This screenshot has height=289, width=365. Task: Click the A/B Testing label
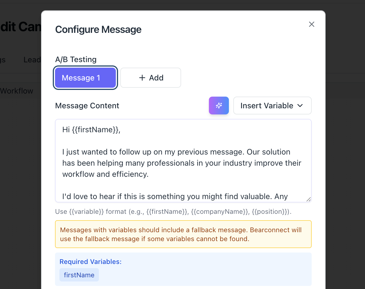click(x=76, y=60)
